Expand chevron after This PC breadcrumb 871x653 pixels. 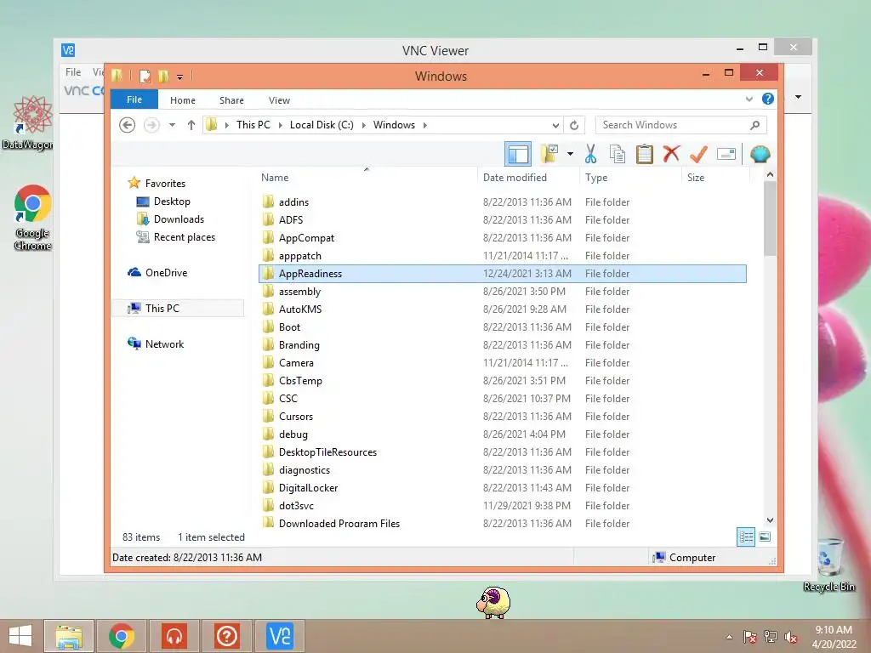[281, 125]
